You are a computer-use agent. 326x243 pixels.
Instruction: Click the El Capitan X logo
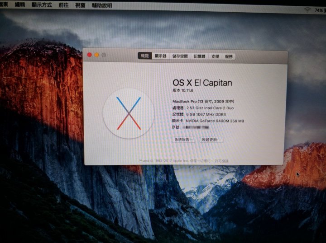[x=129, y=113]
